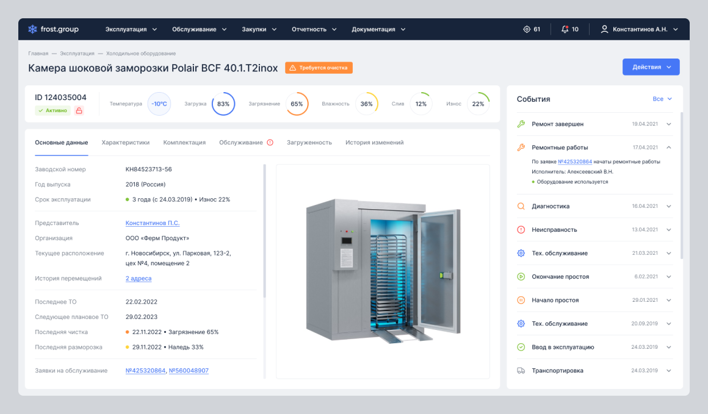Click the orange wrench icon for Ремонтные работы
708x414 pixels.
point(521,148)
